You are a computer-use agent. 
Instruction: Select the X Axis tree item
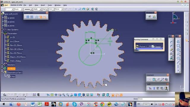[12, 77]
